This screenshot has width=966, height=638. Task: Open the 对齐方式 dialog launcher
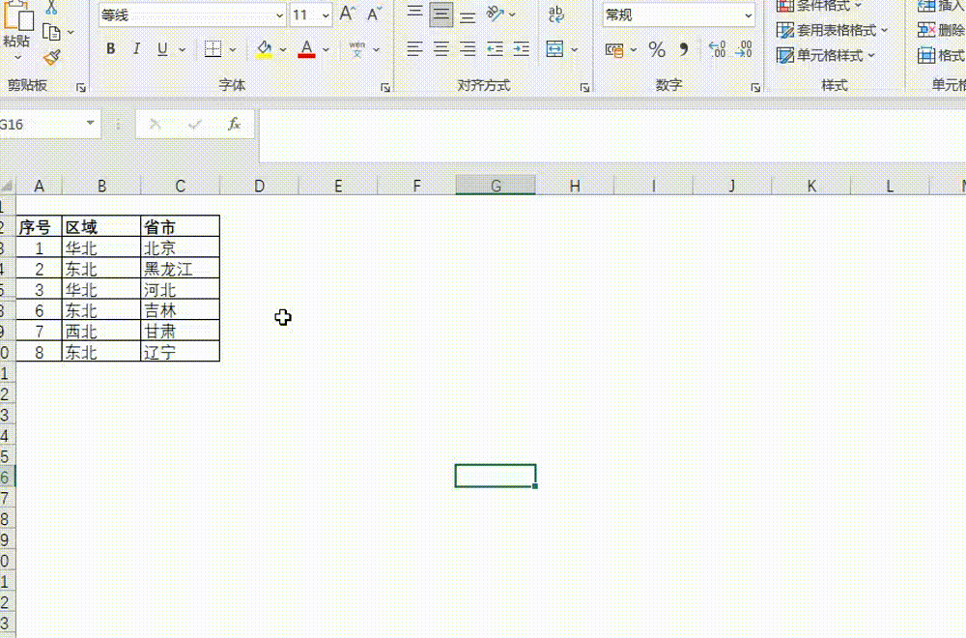coord(584,88)
